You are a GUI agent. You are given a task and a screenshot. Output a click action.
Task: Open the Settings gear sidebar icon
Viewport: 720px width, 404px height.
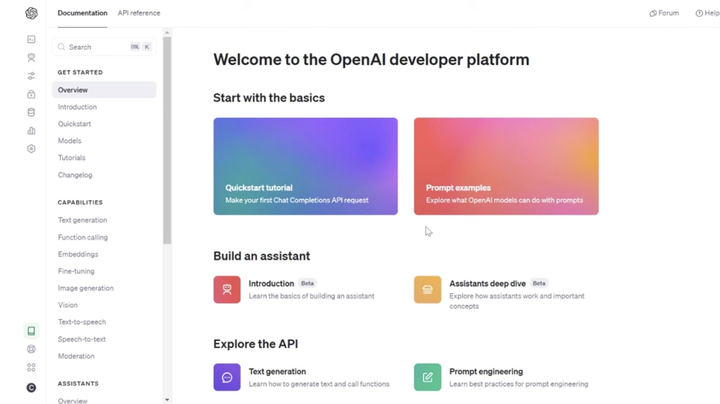pyautogui.click(x=31, y=149)
